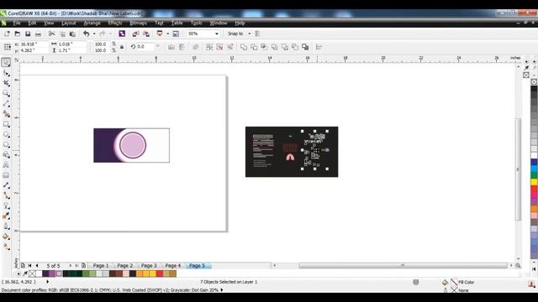Click the Paste icon

pos(72,34)
